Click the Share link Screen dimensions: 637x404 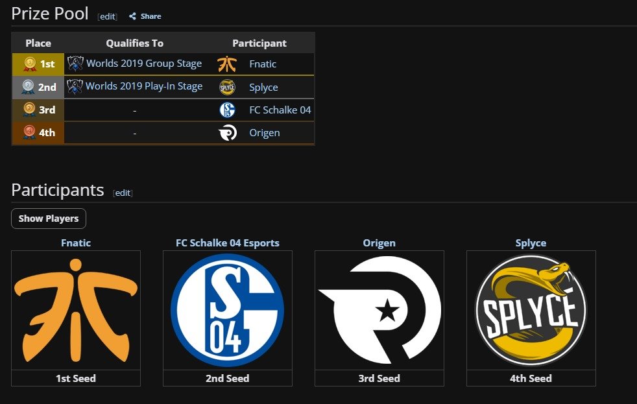coord(150,16)
